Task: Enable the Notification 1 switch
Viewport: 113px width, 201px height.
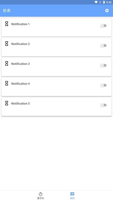Action: [103, 26]
